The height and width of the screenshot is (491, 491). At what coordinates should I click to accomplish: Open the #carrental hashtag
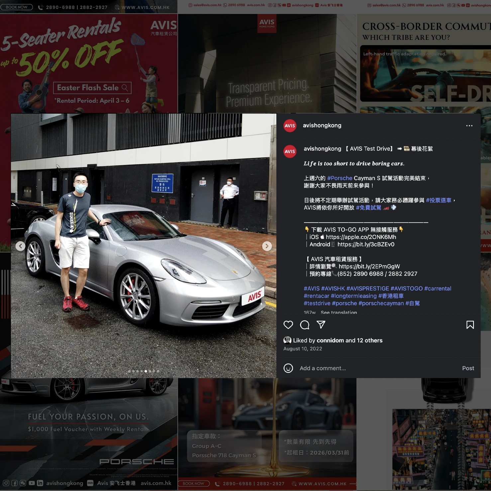tap(438, 288)
